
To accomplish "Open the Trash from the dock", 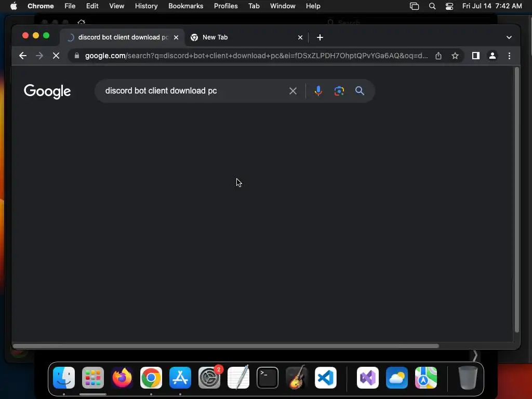I will coord(468,378).
